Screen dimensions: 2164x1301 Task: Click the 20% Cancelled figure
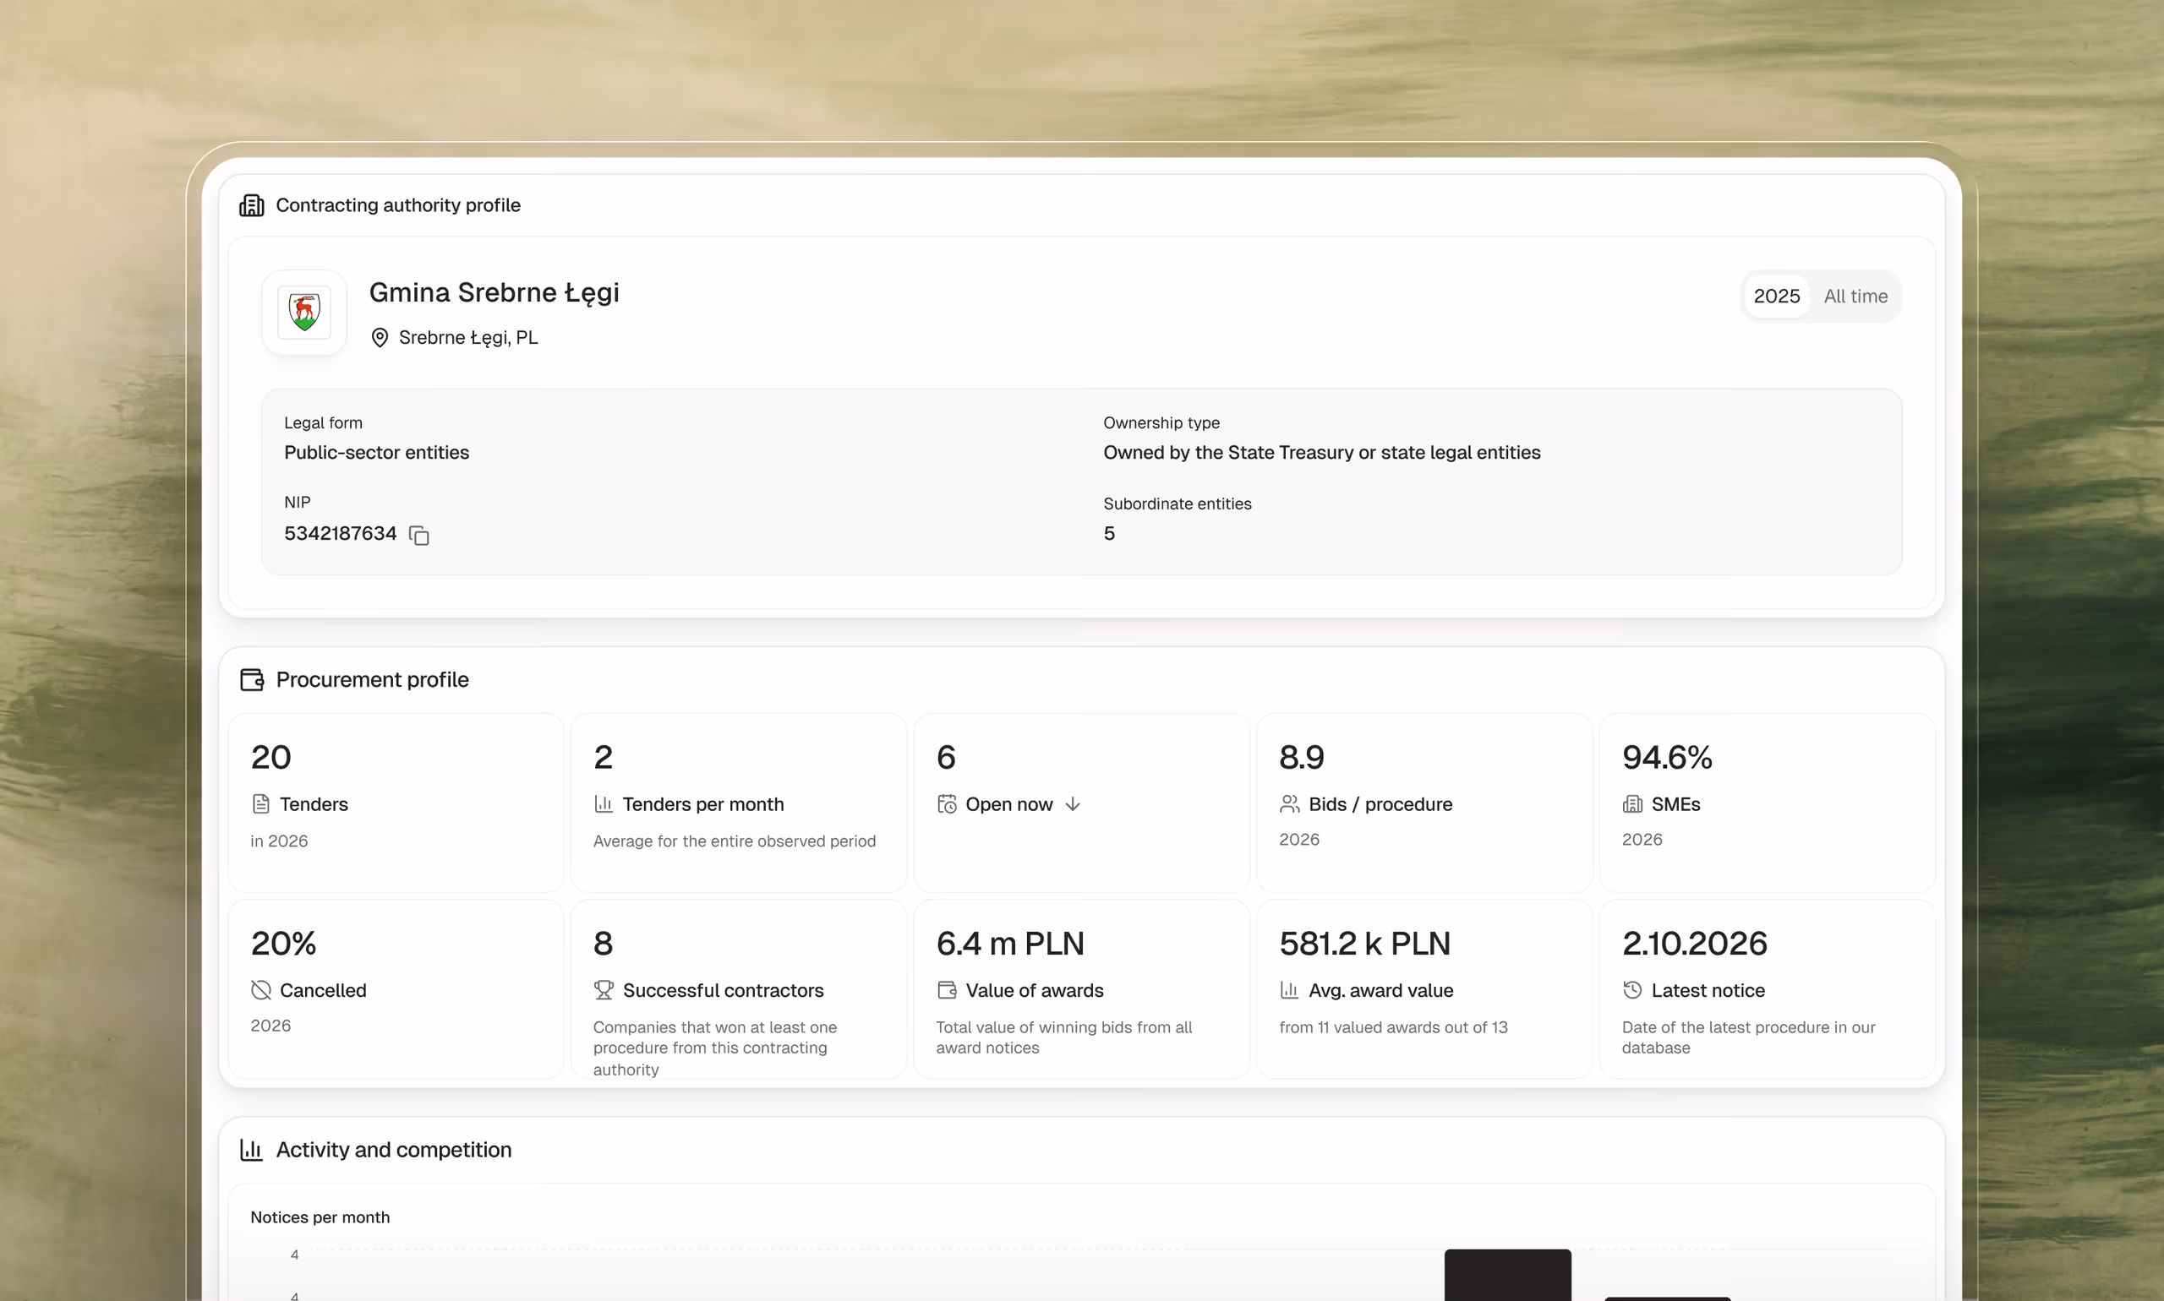[283, 944]
